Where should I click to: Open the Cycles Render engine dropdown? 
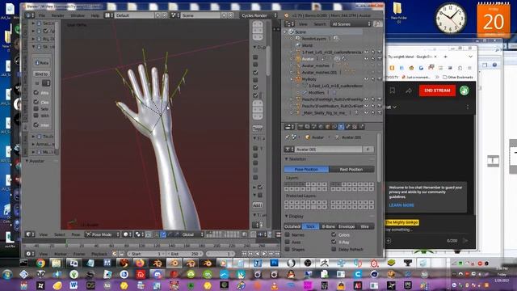click(x=258, y=15)
